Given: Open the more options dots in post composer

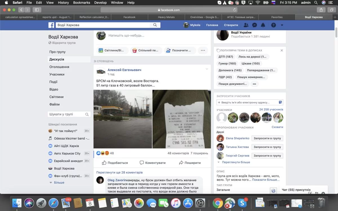Looking at the screenshot, I should pyautogui.click(x=203, y=50).
